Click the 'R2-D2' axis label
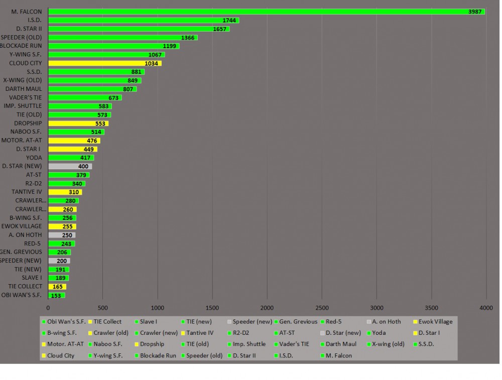The image size is (502, 380). coord(34,183)
